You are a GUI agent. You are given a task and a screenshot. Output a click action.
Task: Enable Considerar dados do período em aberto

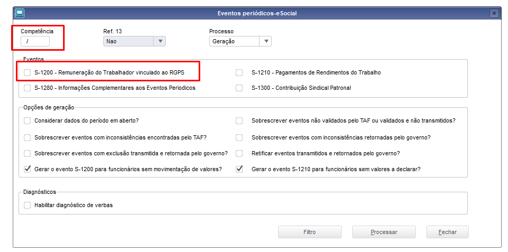(27, 121)
